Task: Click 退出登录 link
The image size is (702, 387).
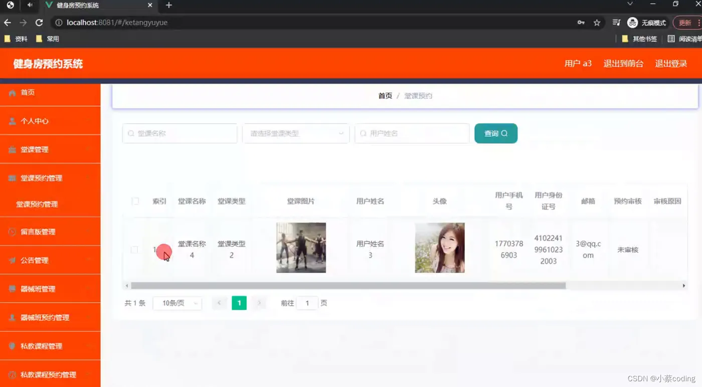Action: click(671, 64)
